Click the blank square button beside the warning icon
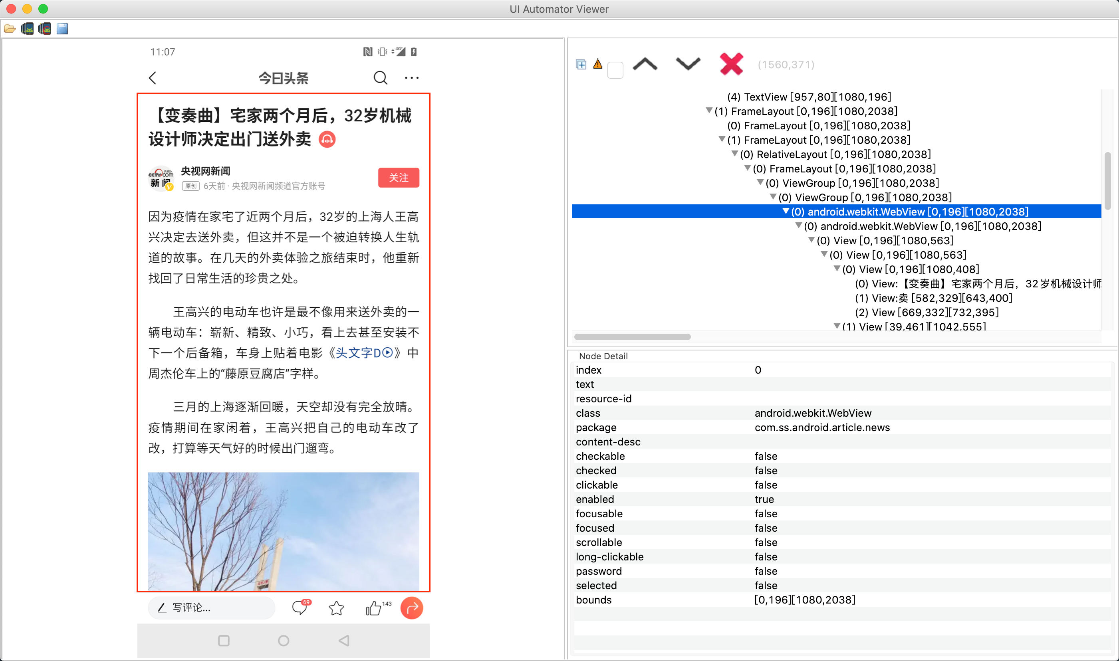This screenshot has width=1119, height=661. tap(615, 70)
